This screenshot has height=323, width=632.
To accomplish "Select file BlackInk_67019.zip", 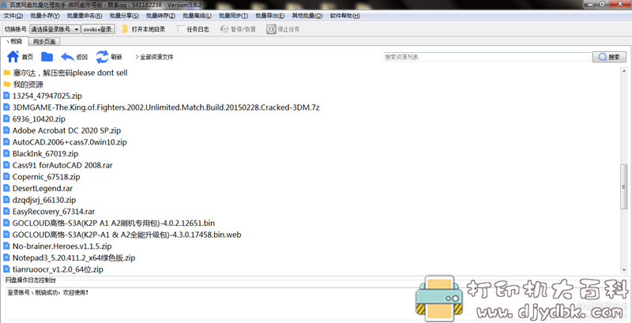I will [x=45, y=154].
